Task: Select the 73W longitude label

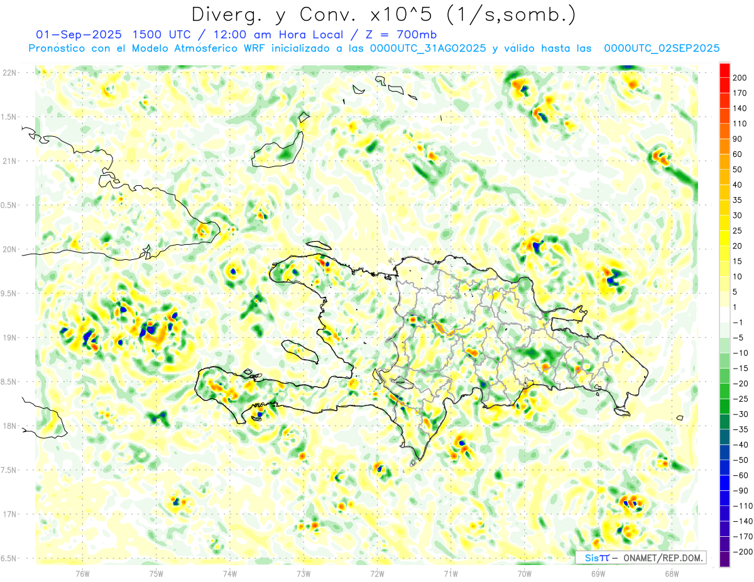Action: [303, 573]
